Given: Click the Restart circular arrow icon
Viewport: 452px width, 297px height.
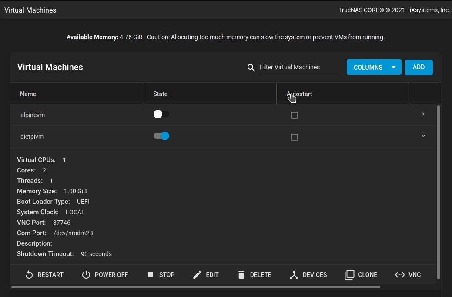Looking at the screenshot, I should click(29, 275).
